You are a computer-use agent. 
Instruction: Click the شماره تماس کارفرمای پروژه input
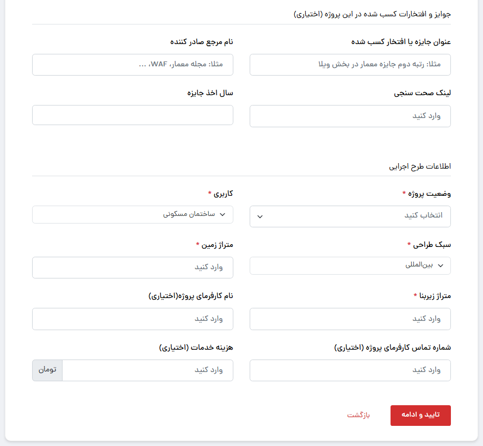[350, 370]
